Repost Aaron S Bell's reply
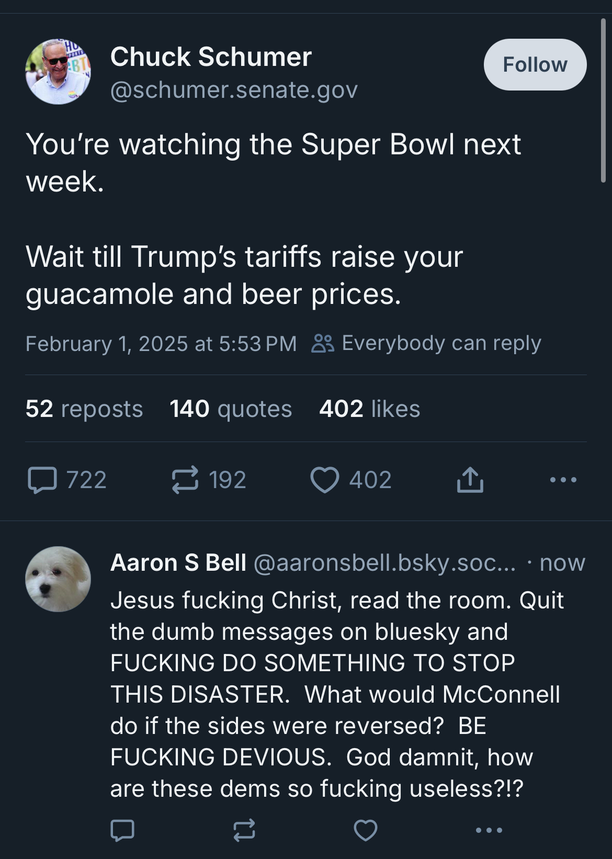Screen dimensions: 612x859 tap(244, 830)
